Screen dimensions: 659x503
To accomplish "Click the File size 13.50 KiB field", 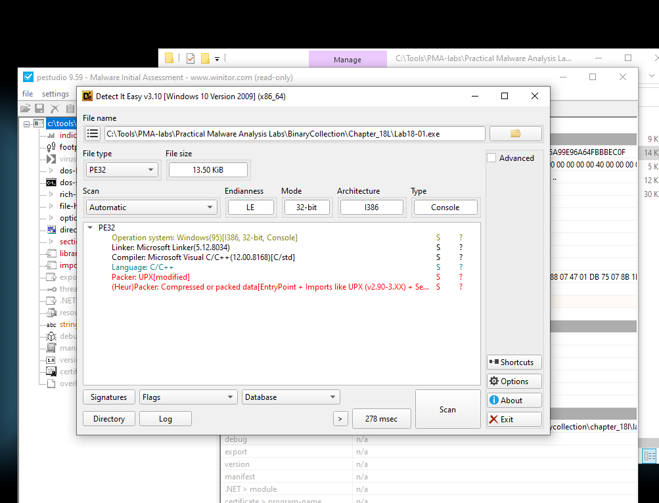I will pos(208,170).
